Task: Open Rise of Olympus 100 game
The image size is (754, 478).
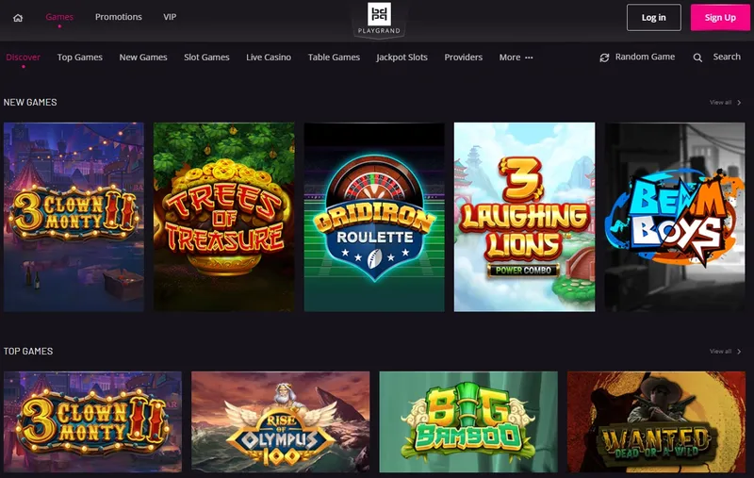Action: click(281, 421)
